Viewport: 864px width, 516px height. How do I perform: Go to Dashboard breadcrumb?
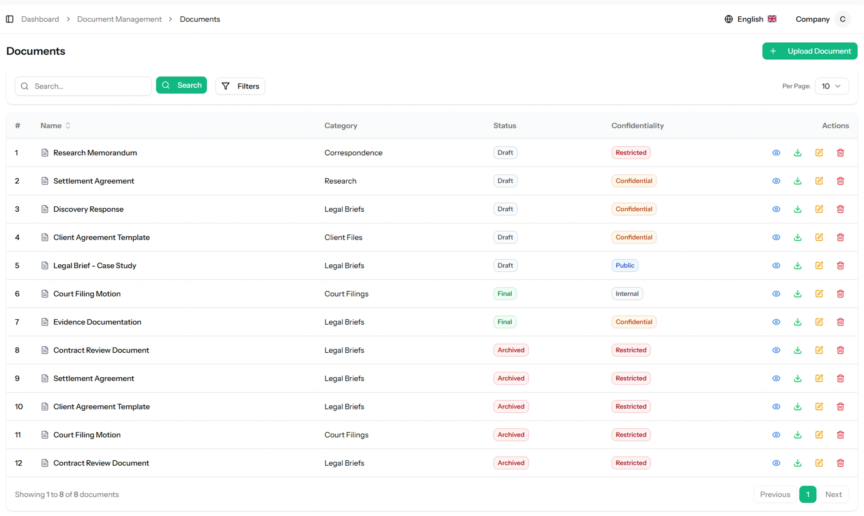click(40, 19)
